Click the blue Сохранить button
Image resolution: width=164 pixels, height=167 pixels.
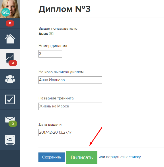coord(52,157)
